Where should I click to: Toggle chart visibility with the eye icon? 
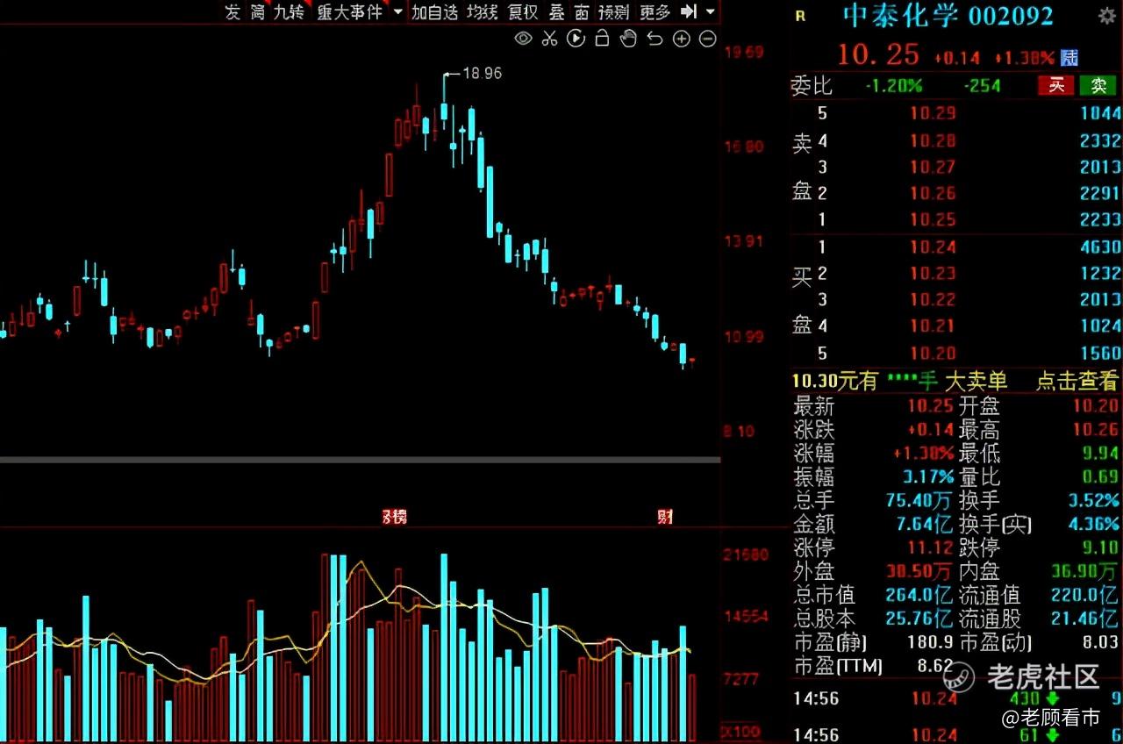[x=523, y=38]
